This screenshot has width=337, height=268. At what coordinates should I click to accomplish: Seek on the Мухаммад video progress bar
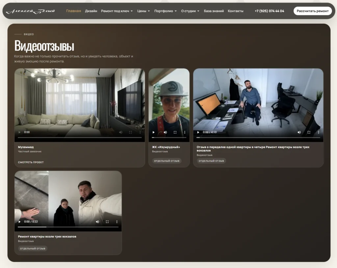coord(80,137)
